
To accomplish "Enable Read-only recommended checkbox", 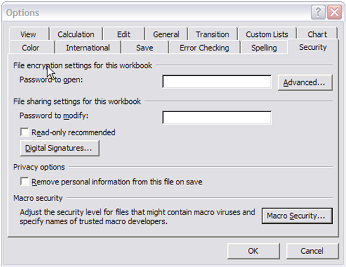I will 25,132.
